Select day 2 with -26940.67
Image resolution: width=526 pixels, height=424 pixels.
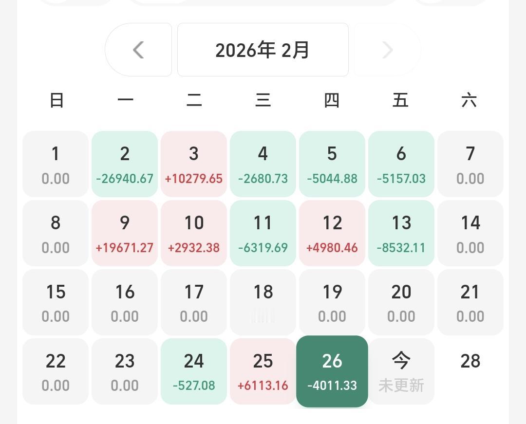pos(125,164)
